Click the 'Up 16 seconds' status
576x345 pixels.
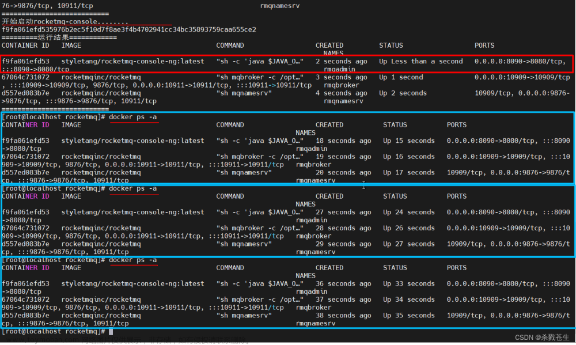pyautogui.click(x=409, y=157)
